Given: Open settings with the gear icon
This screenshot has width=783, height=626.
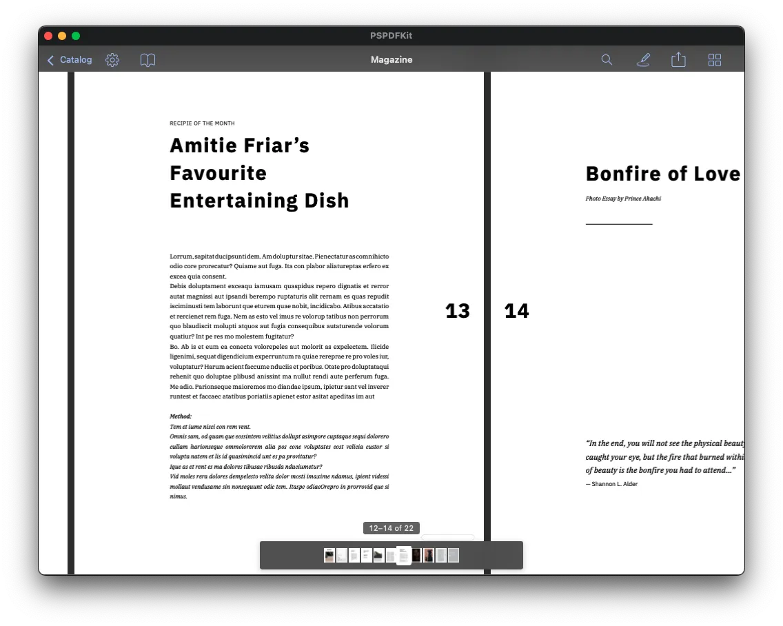Looking at the screenshot, I should pyautogui.click(x=112, y=60).
